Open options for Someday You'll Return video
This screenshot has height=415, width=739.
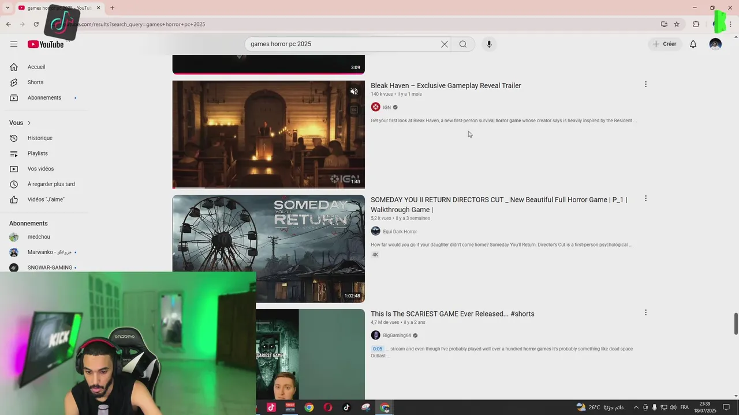tap(645, 198)
